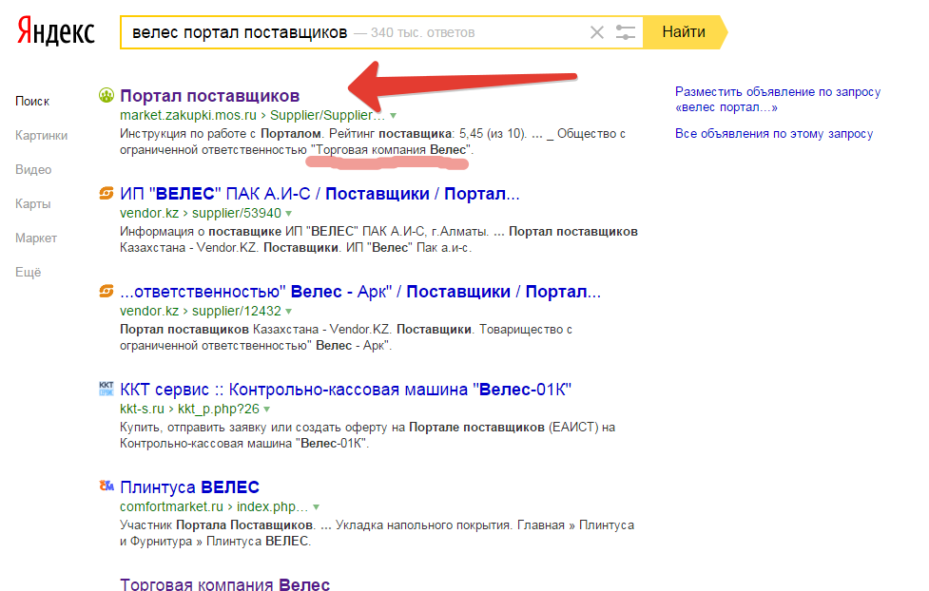Expand the dropdown arrow after kkt_p.php?26

pos(266,410)
